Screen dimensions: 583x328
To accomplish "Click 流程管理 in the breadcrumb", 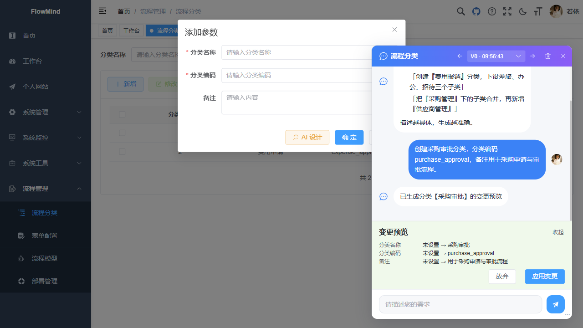I will point(153,11).
